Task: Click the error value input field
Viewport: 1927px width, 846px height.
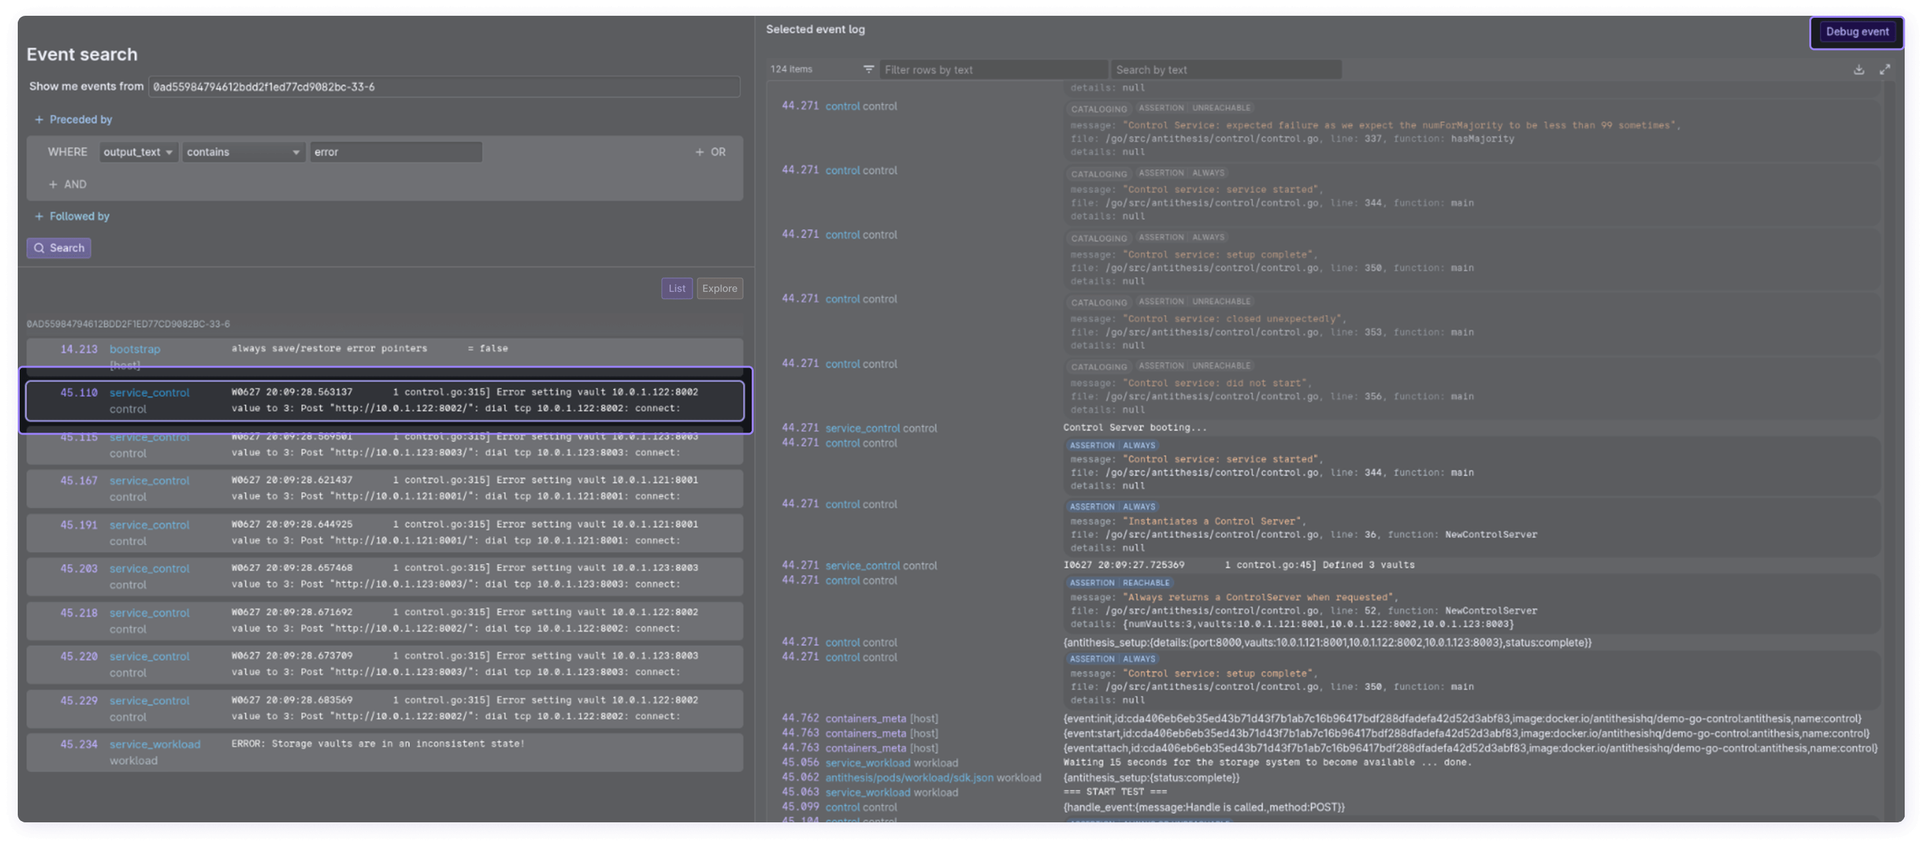Action: point(395,152)
